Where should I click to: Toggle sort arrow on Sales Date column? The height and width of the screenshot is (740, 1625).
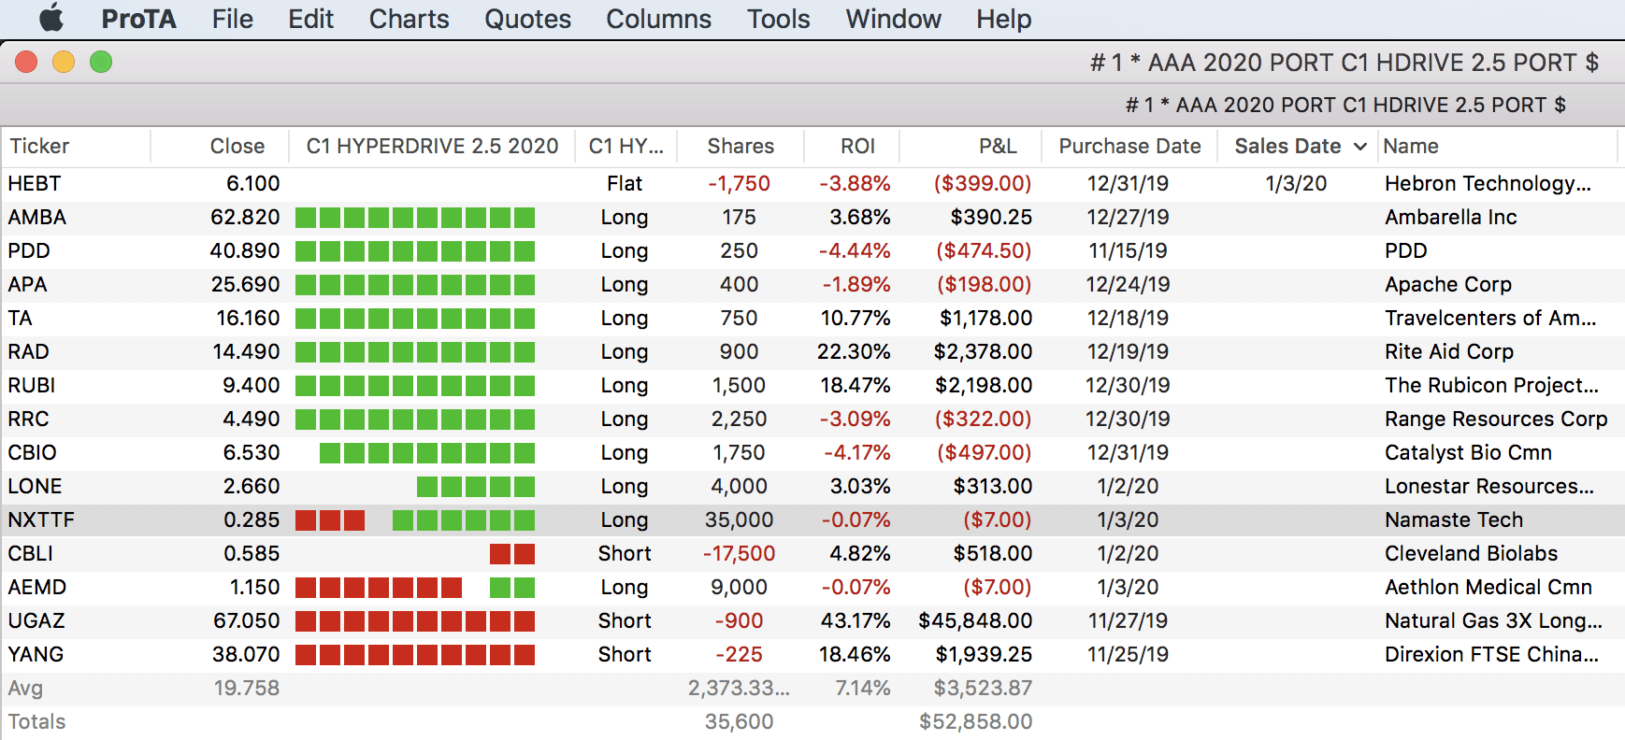[x=1360, y=147]
